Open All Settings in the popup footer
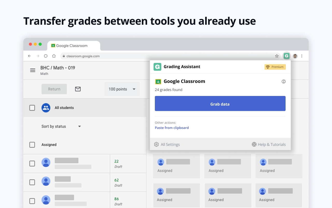 (x=167, y=144)
